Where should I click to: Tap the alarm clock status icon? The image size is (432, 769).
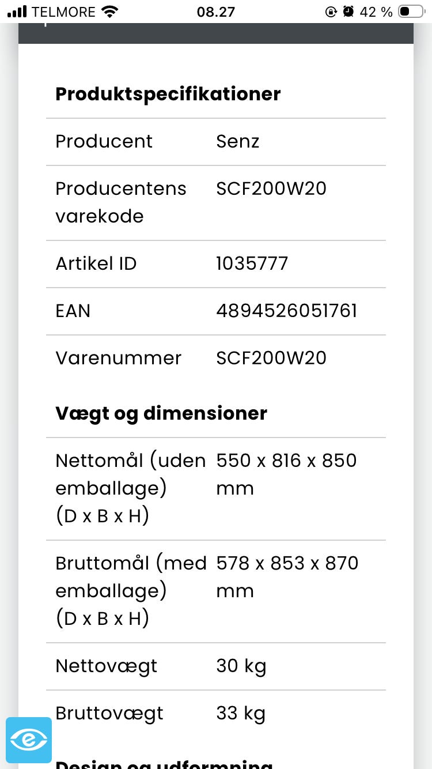point(348,12)
